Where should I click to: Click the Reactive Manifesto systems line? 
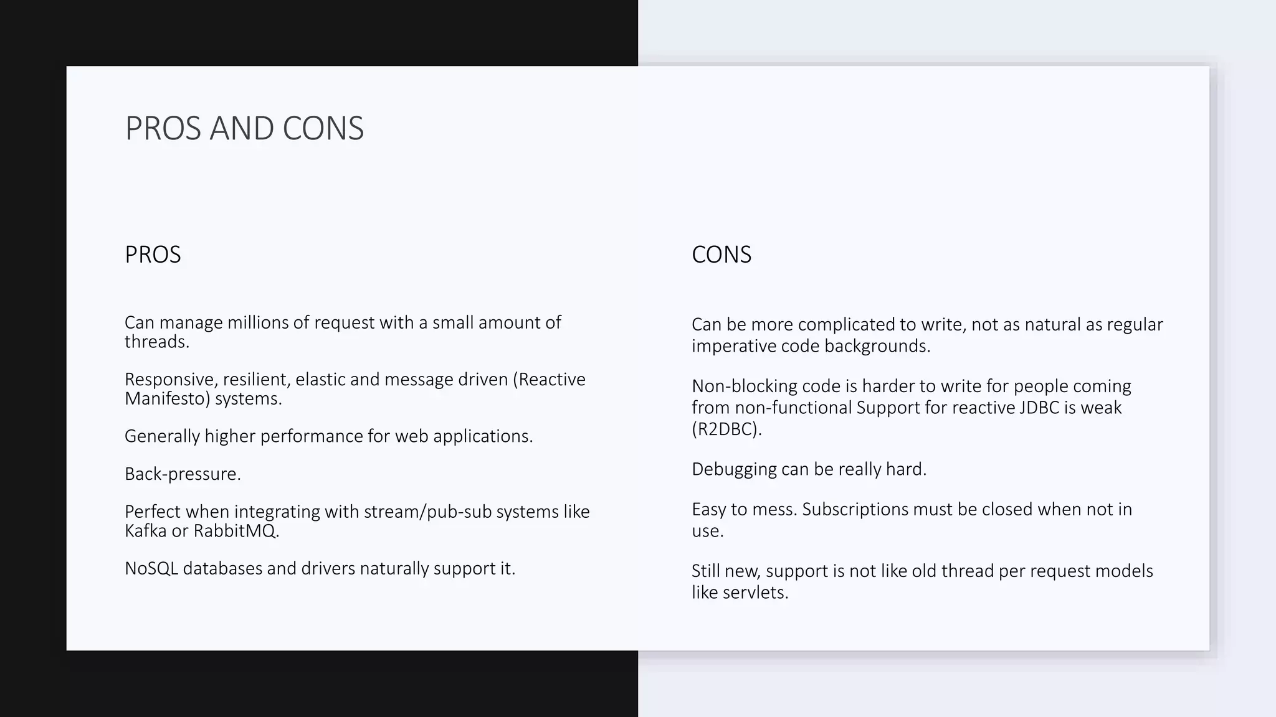coord(355,388)
